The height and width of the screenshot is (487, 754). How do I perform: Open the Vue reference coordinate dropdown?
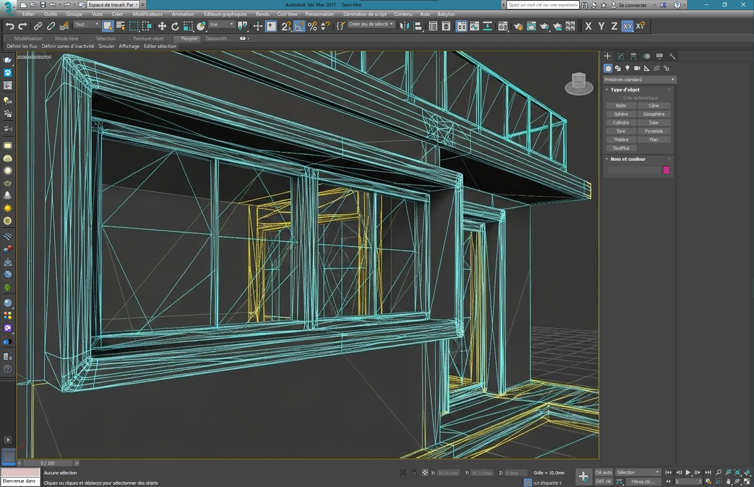[x=221, y=24]
